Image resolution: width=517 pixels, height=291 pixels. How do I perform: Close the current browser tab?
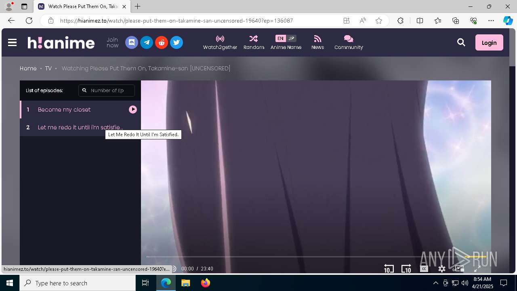(124, 6)
